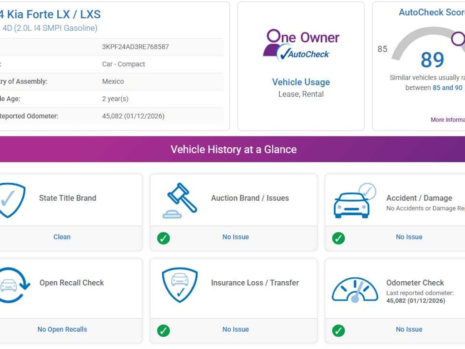Click the Clean title brand status link
The width and height of the screenshot is (465, 349).
[62, 237]
